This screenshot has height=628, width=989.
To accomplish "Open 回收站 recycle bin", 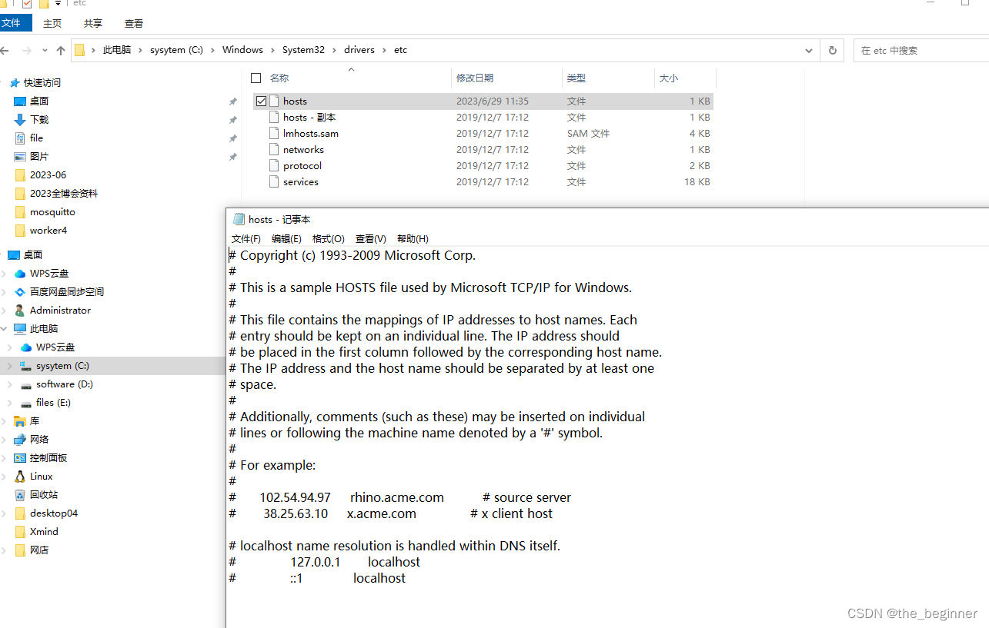I will click(44, 494).
